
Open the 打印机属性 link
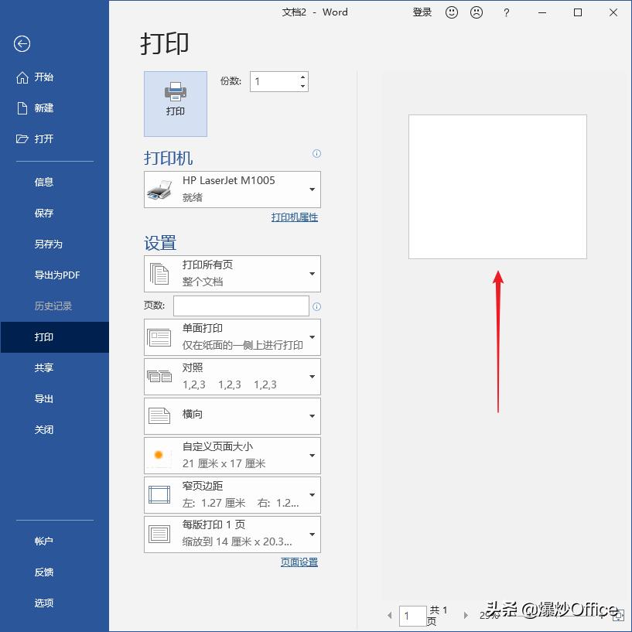pyautogui.click(x=296, y=217)
